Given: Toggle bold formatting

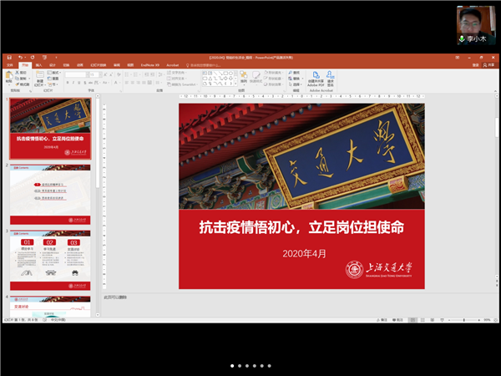Looking at the screenshot, I should pyautogui.click(x=67, y=84).
